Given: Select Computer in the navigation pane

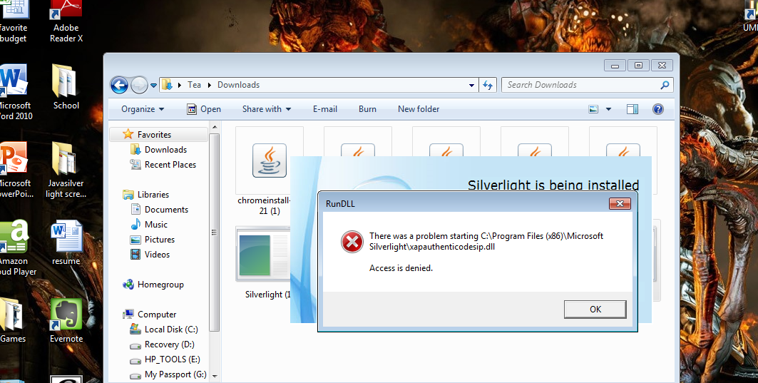Looking at the screenshot, I should point(157,315).
